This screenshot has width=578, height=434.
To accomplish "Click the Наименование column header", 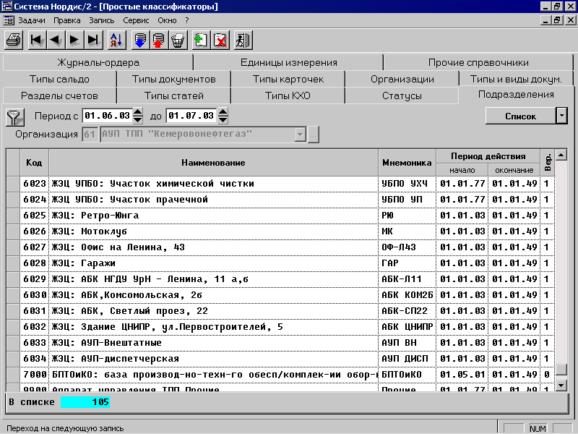I will pos(213,163).
